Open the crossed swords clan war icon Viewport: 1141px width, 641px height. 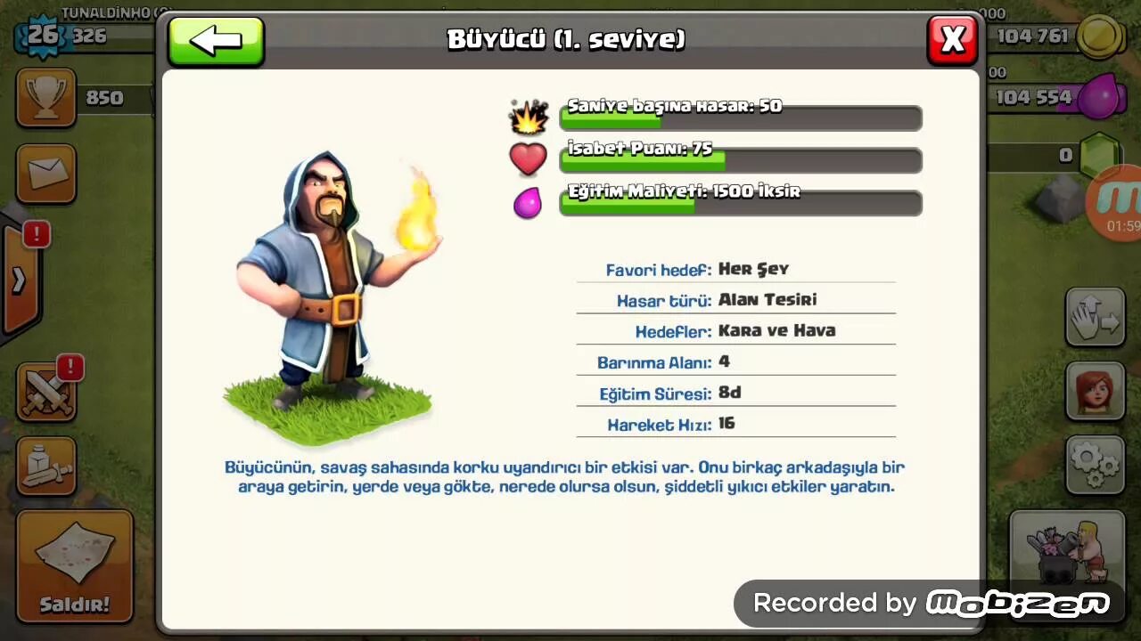tap(45, 392)
